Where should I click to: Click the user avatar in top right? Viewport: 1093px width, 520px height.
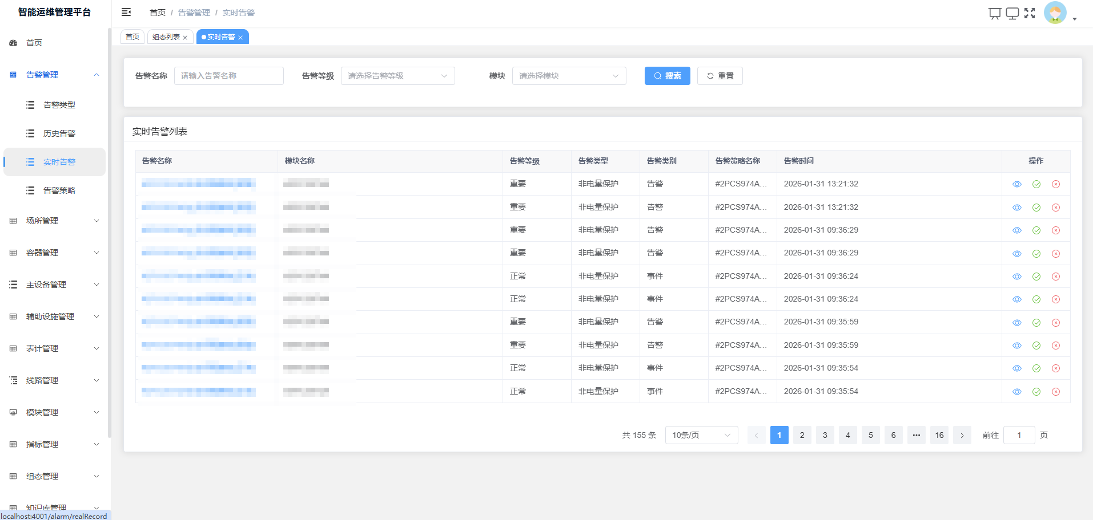pos(1055,13)
